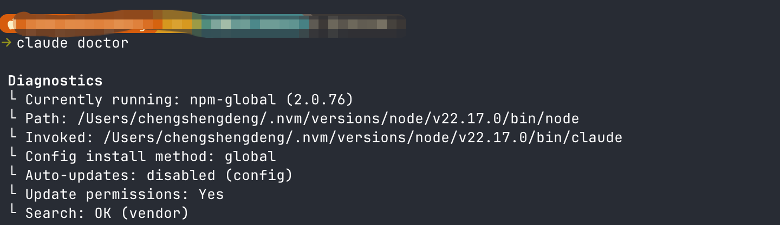
Task: Click the Diagnostics heading
Action: click(55, 81)
